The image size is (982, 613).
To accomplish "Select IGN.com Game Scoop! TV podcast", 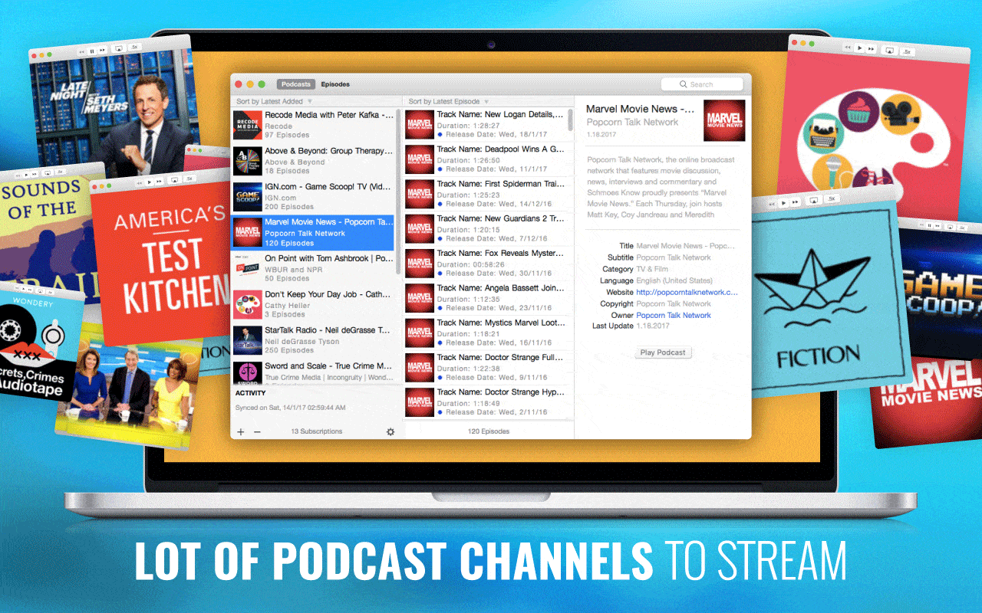I will click(x=314, y=197).
